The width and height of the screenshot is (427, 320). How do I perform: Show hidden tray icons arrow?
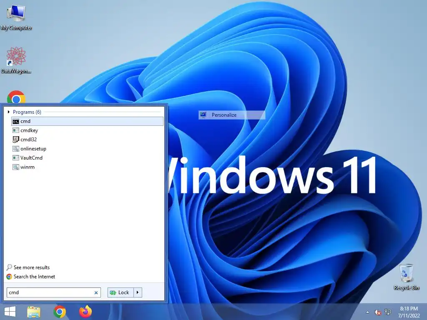tap(367, 312)
